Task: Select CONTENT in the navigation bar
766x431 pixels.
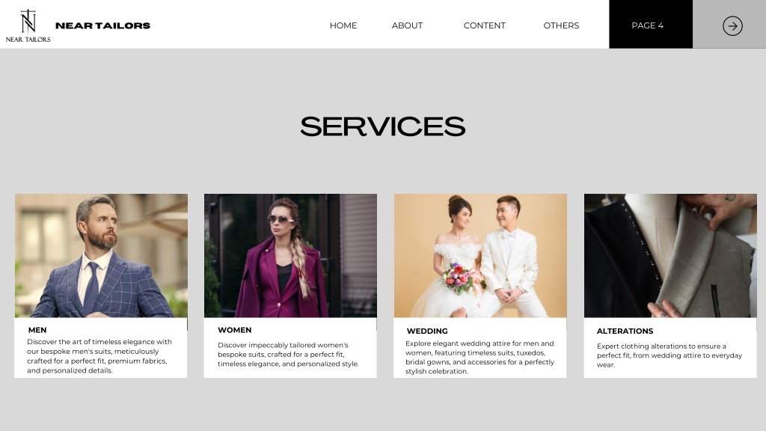Action: pyautogui.click(x=484, y=25)
